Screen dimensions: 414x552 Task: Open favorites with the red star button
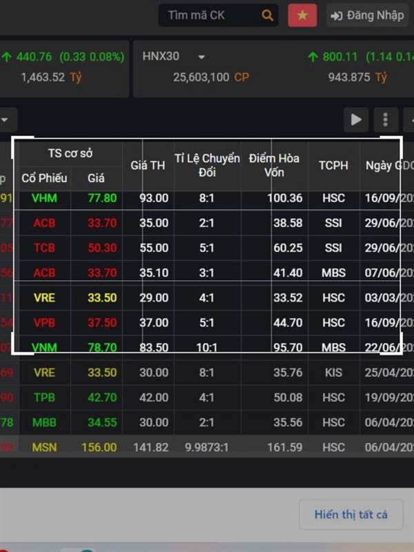pos(302,15)
